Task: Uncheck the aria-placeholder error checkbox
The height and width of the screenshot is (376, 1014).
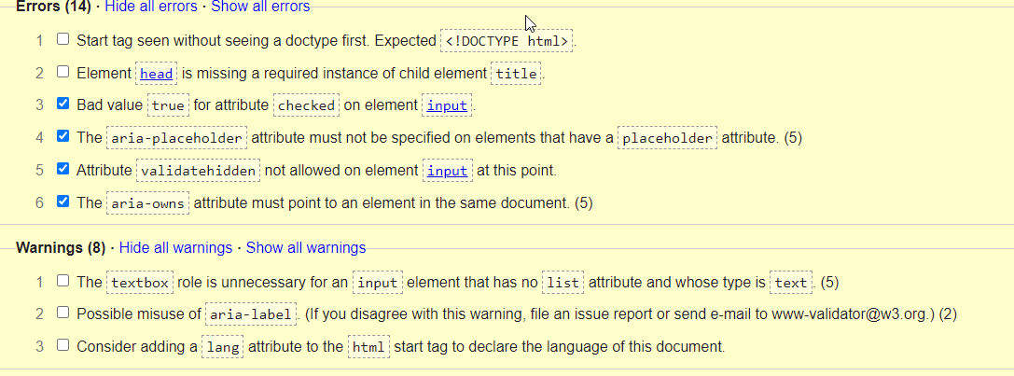Action: click(x=63, y=137)
